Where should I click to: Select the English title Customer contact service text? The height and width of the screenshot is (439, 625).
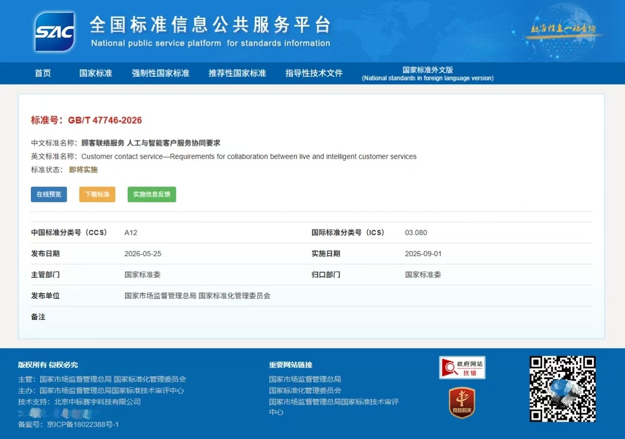[249, 156]
